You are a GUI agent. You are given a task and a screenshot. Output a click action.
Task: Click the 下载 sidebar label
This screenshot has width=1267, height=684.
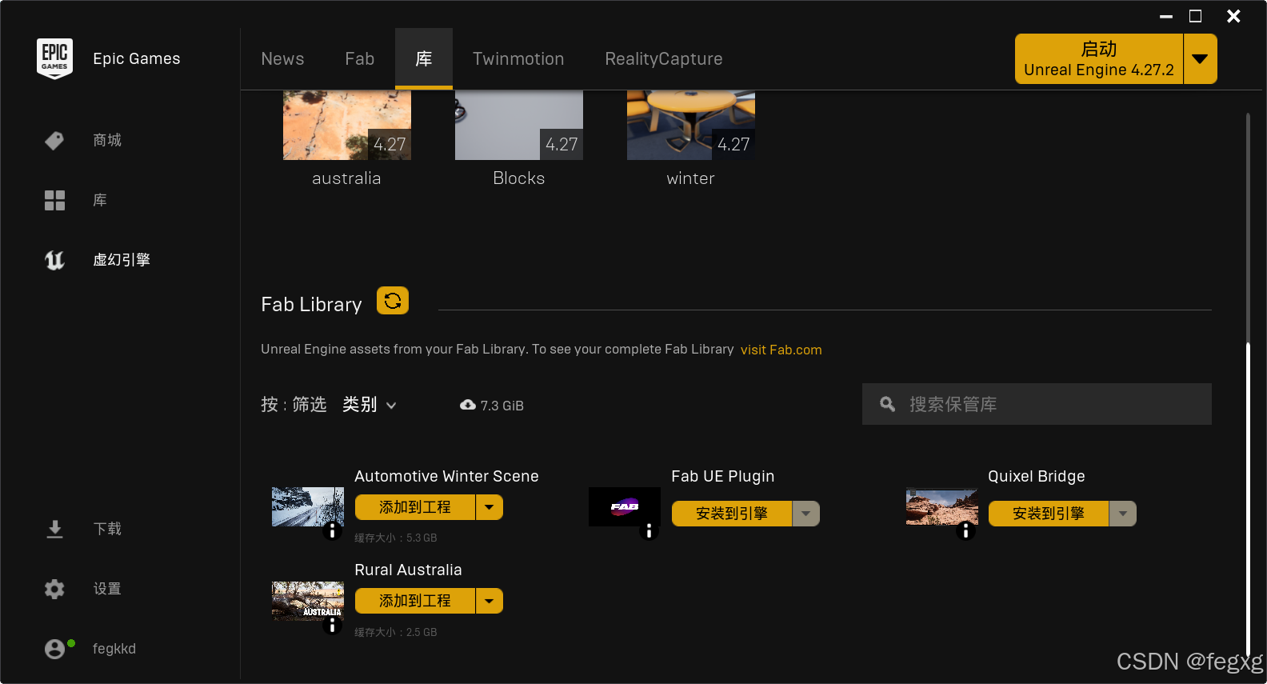[x=107, y=529]
